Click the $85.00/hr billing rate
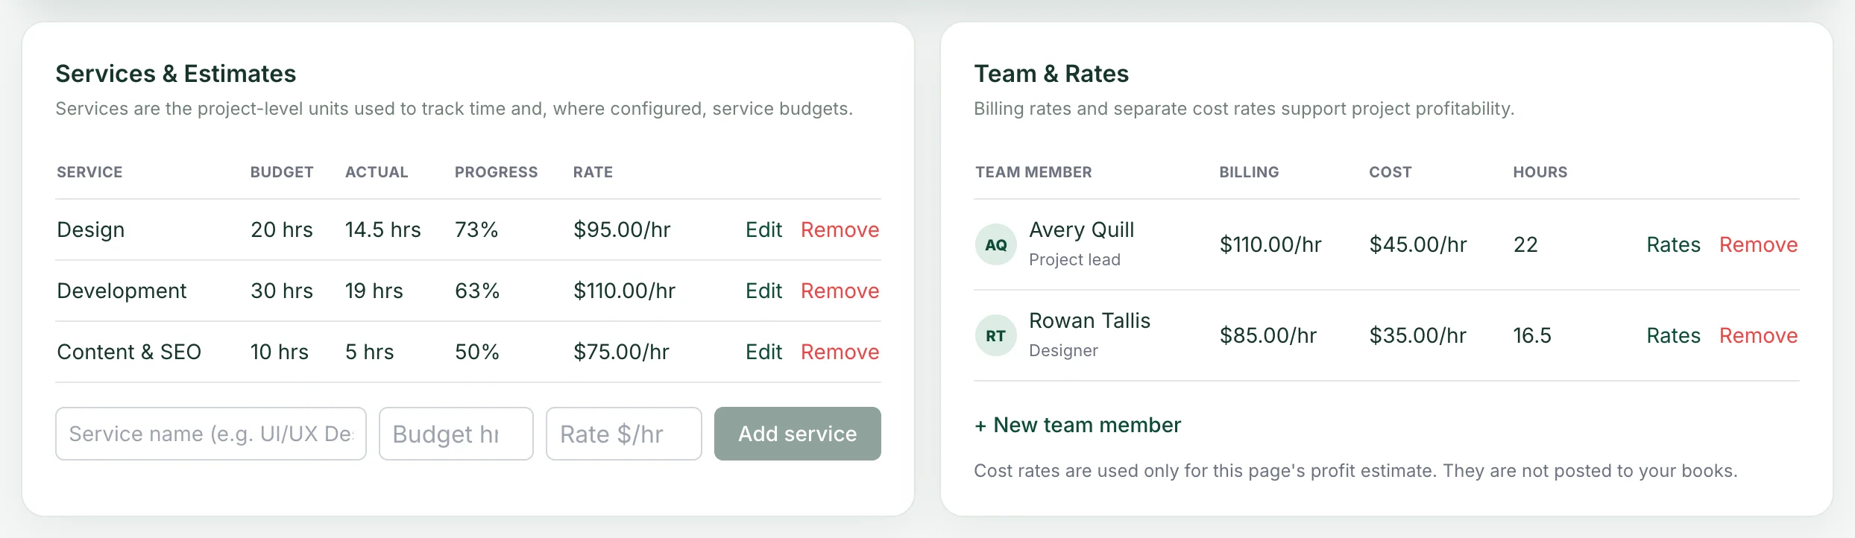 [1268, 335]
